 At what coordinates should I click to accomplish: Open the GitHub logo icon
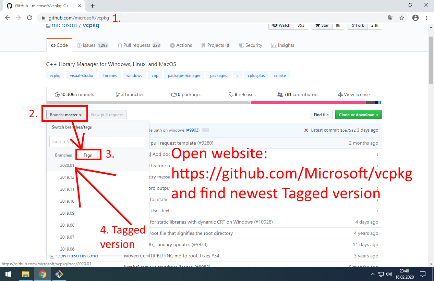pyautogui.click(x=9, y=6)
